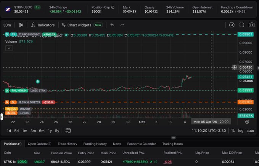This screenshot has height=166, width=259.
Task: Change the 30m chart interval
Action: point(7,25)
